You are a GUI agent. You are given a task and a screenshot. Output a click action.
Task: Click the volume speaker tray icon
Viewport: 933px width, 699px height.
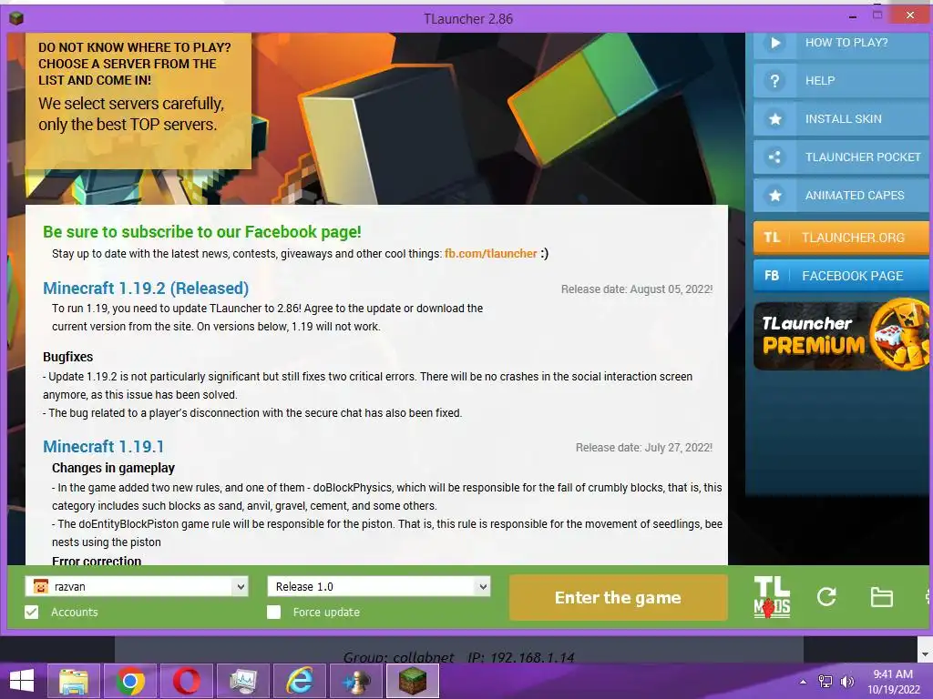pos(846,682)
